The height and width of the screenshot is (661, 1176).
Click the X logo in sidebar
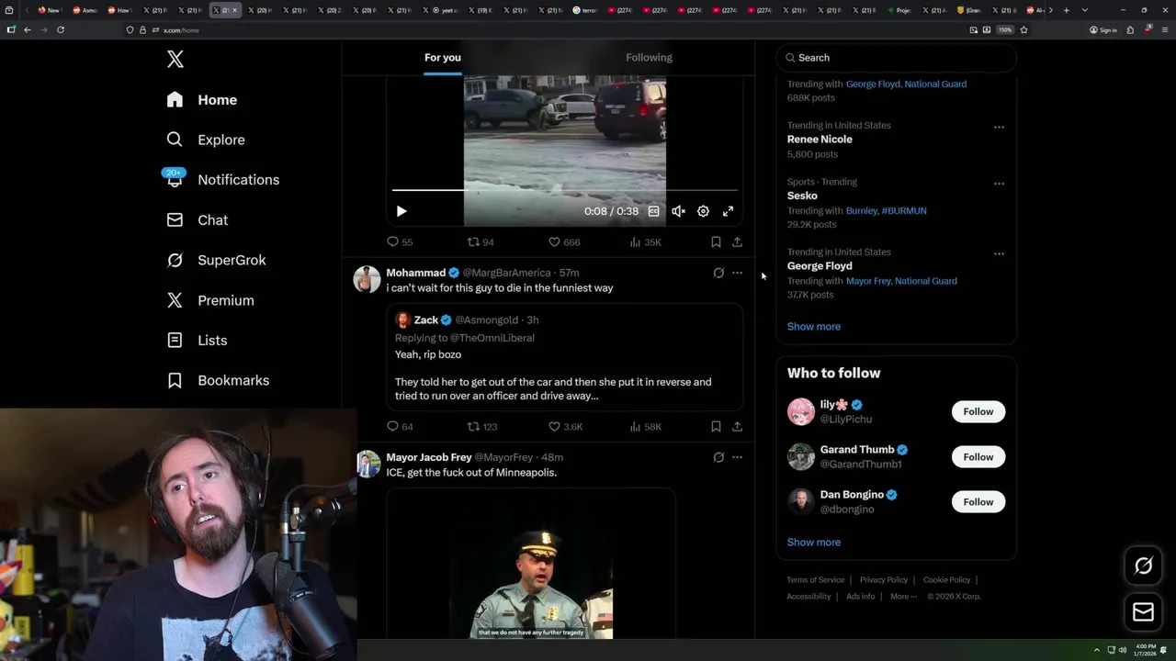pyautogui.click(x=175, y=60)
